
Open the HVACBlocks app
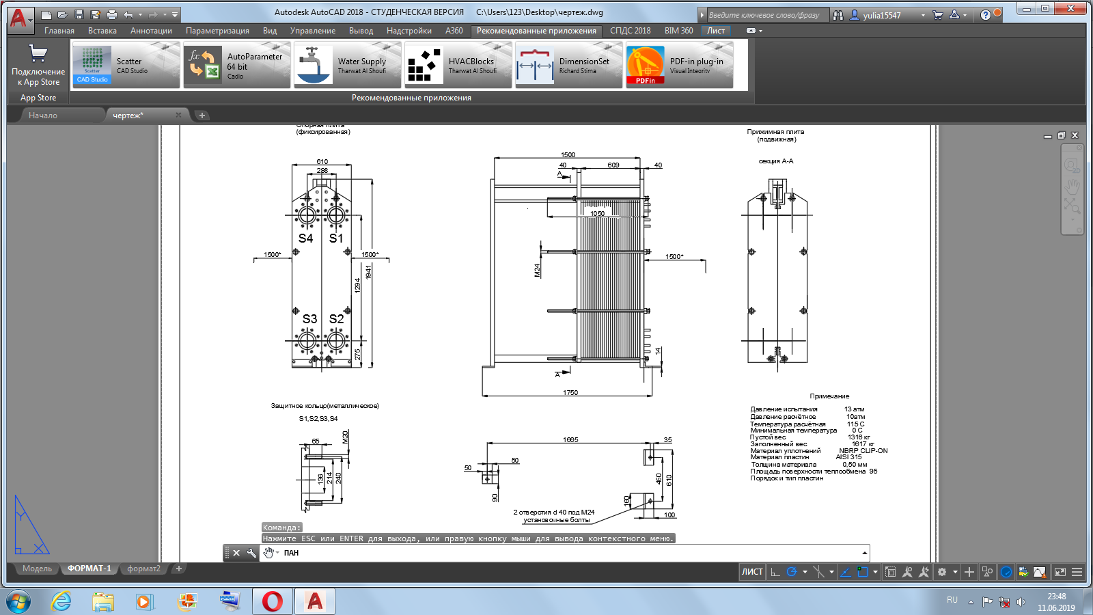(x=458, y=65)
